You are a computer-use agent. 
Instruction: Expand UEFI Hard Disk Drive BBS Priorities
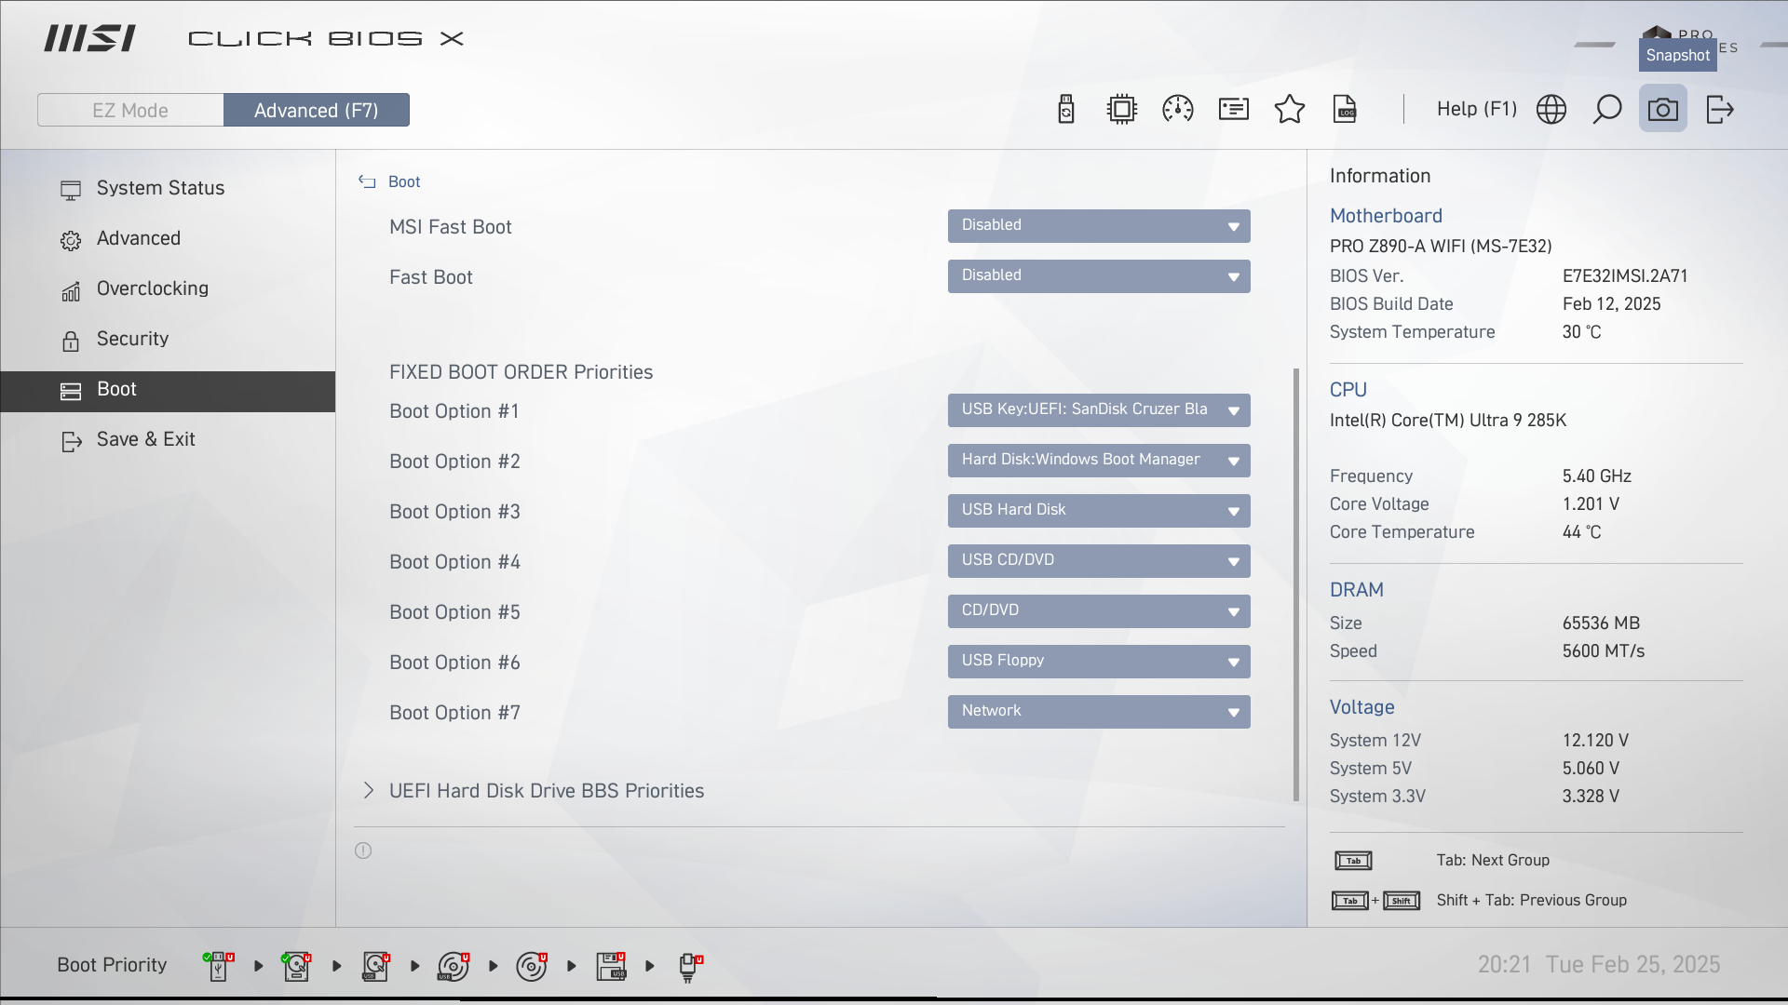tap(546, 791)
